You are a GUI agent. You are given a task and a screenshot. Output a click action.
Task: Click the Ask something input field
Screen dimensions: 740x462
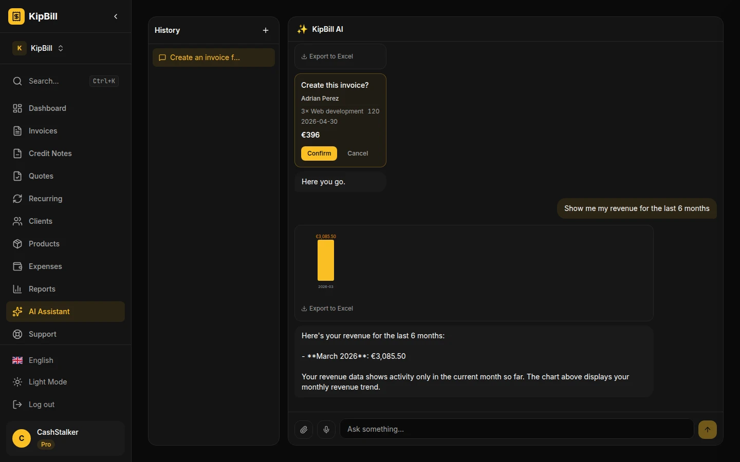(x=516, y=429)
